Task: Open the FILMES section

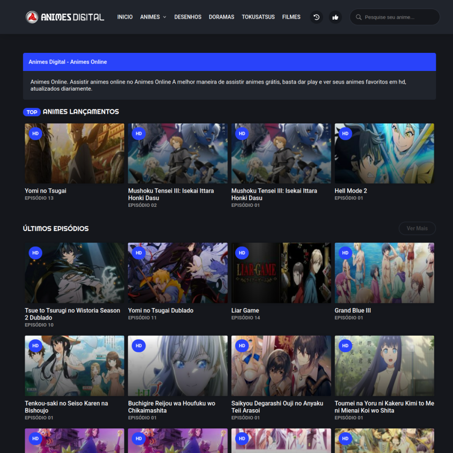Action: (x=291, y=17)
